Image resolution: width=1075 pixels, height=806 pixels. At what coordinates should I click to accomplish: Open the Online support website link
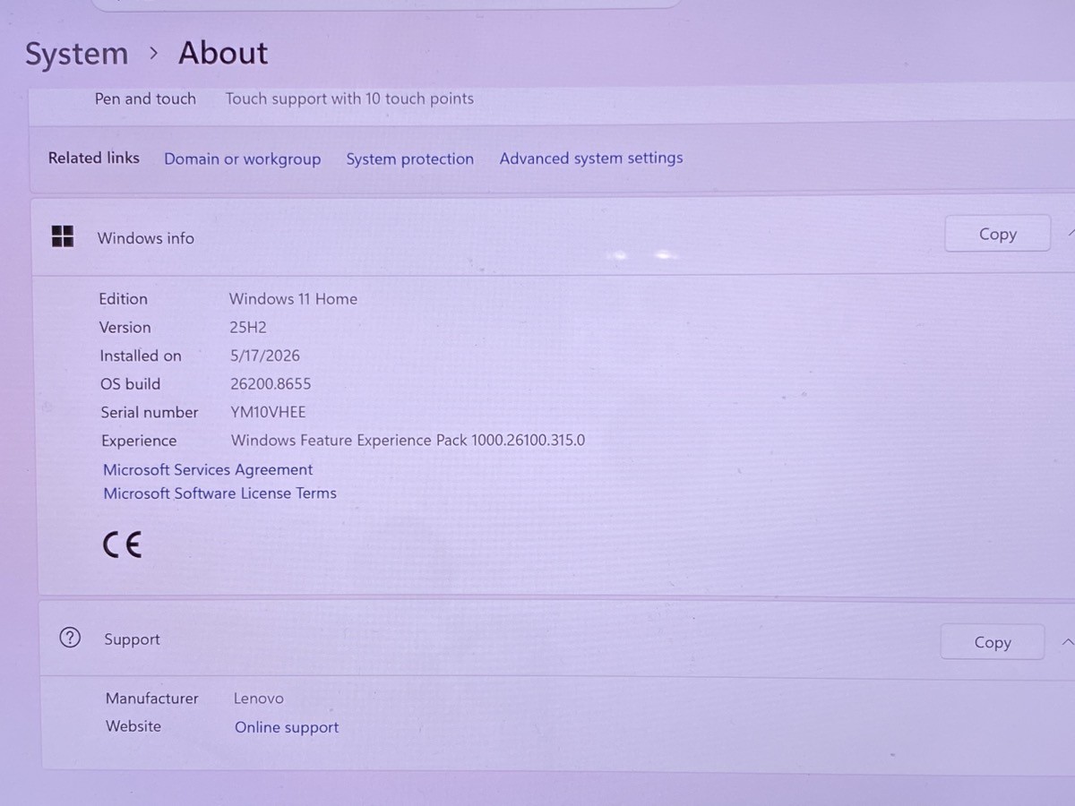287,727
